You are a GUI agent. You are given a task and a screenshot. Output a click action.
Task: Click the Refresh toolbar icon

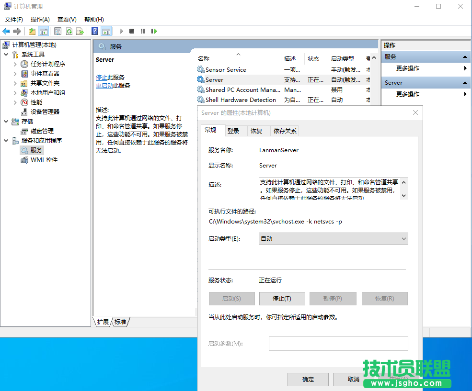click(69, 31)
